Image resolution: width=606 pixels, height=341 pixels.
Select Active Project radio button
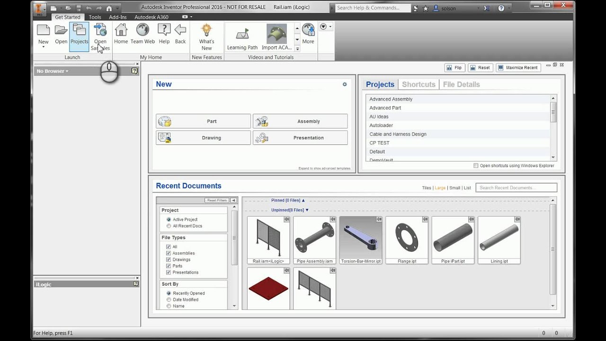[169, 219]
